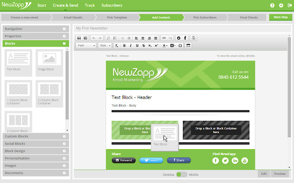The image size is (294, 183).
Task: Open the Size dropdown
Action: 105,46
